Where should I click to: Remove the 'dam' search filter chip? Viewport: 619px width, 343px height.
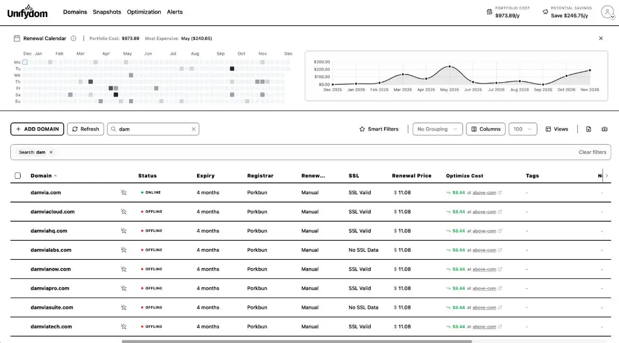coord(50,152)
